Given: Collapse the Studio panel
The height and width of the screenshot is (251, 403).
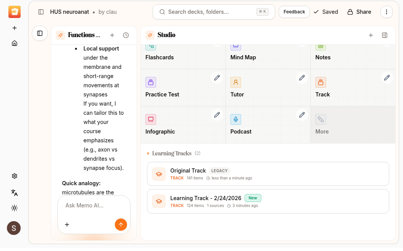Looking at the screenshot, I should pyautogui.click(x=385, y=35).
